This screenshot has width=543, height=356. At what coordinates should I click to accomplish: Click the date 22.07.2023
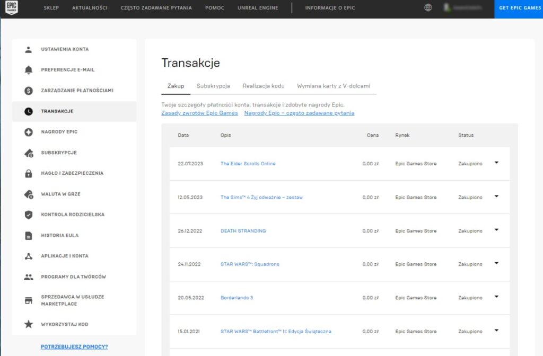190,164
